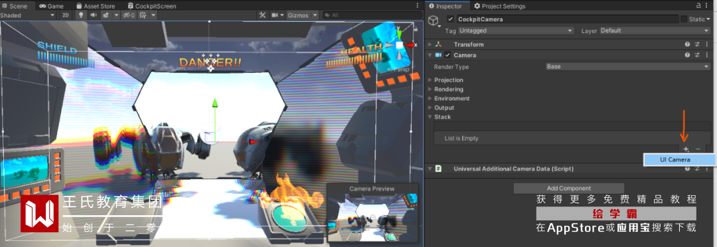Screen dimensions: 717x247
Task: Toggle the Gizmos button
Action: 298,15
